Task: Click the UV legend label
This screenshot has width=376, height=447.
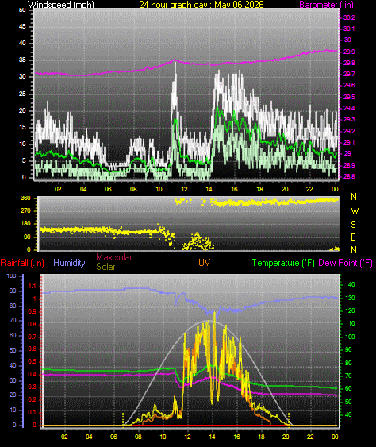Action: point(204,263)
